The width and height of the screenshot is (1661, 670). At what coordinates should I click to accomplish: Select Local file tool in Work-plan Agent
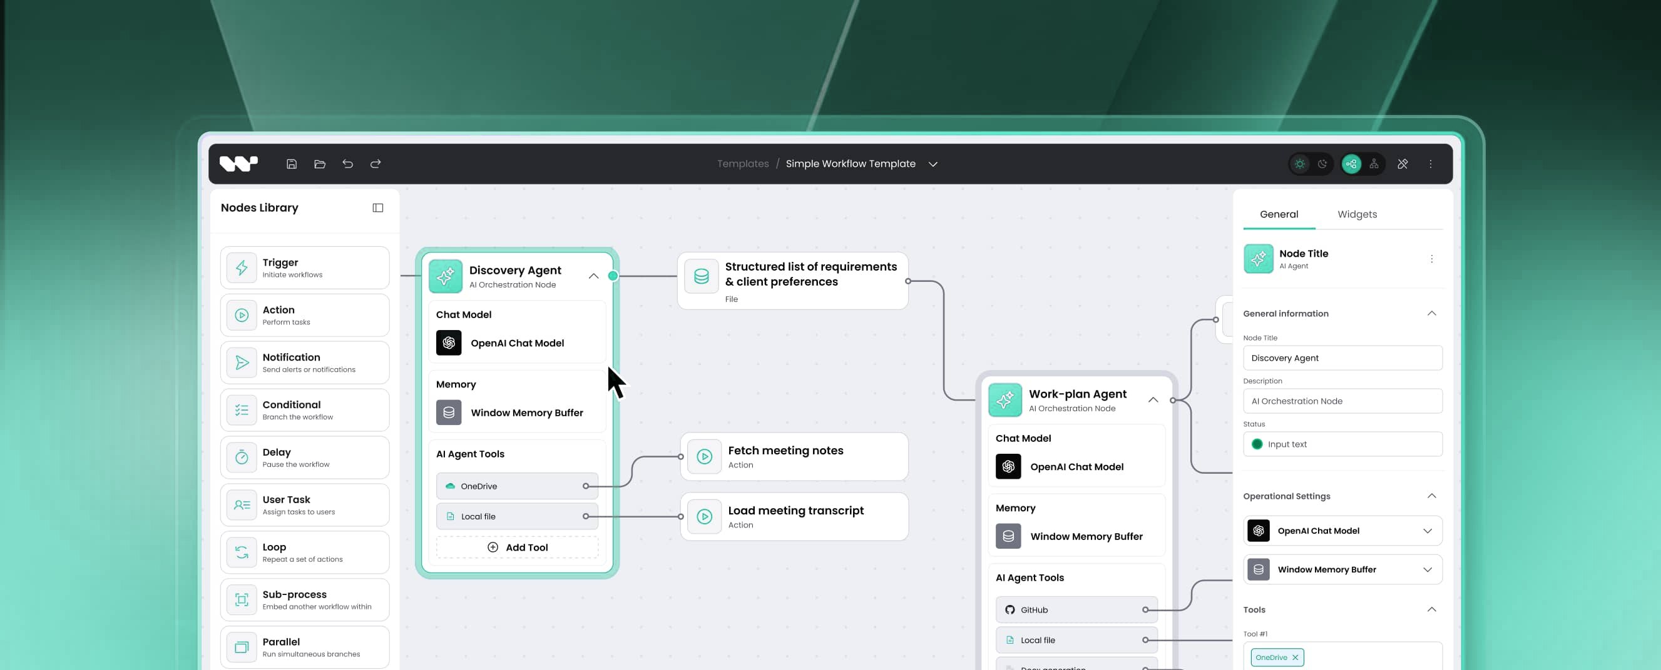[1076, 640]
